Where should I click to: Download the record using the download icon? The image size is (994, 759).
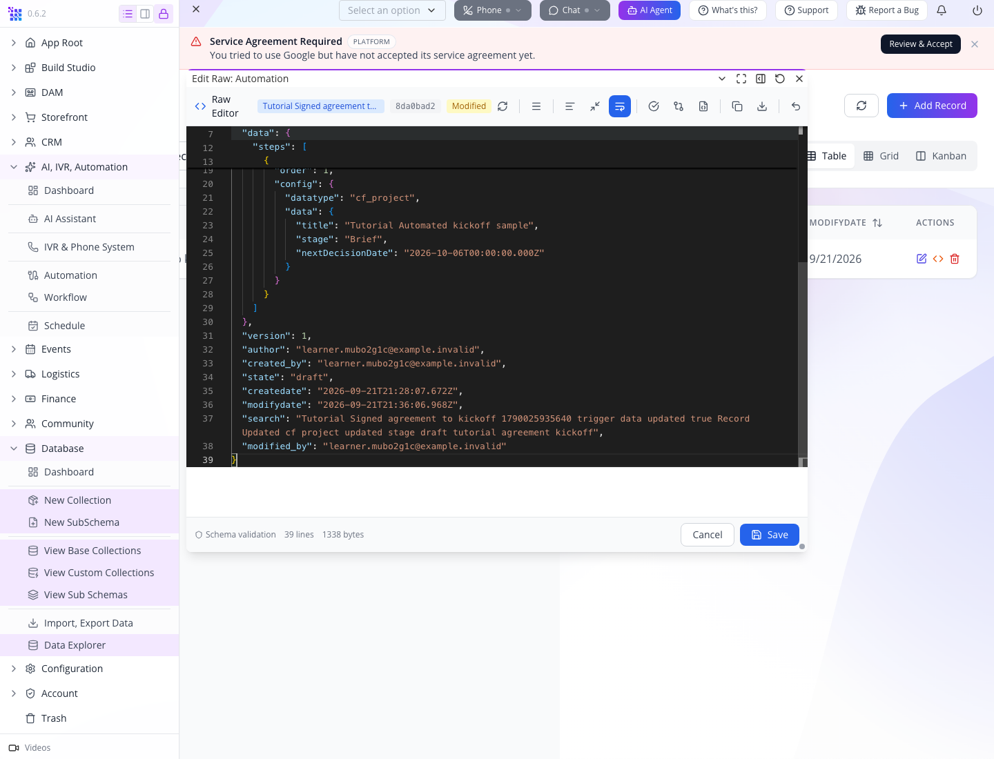[x=762, y=106]
